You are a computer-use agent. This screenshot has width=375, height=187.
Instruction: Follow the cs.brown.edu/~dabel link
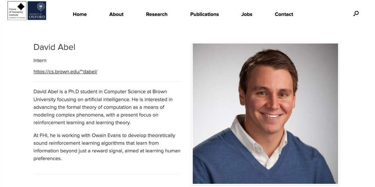65,72
